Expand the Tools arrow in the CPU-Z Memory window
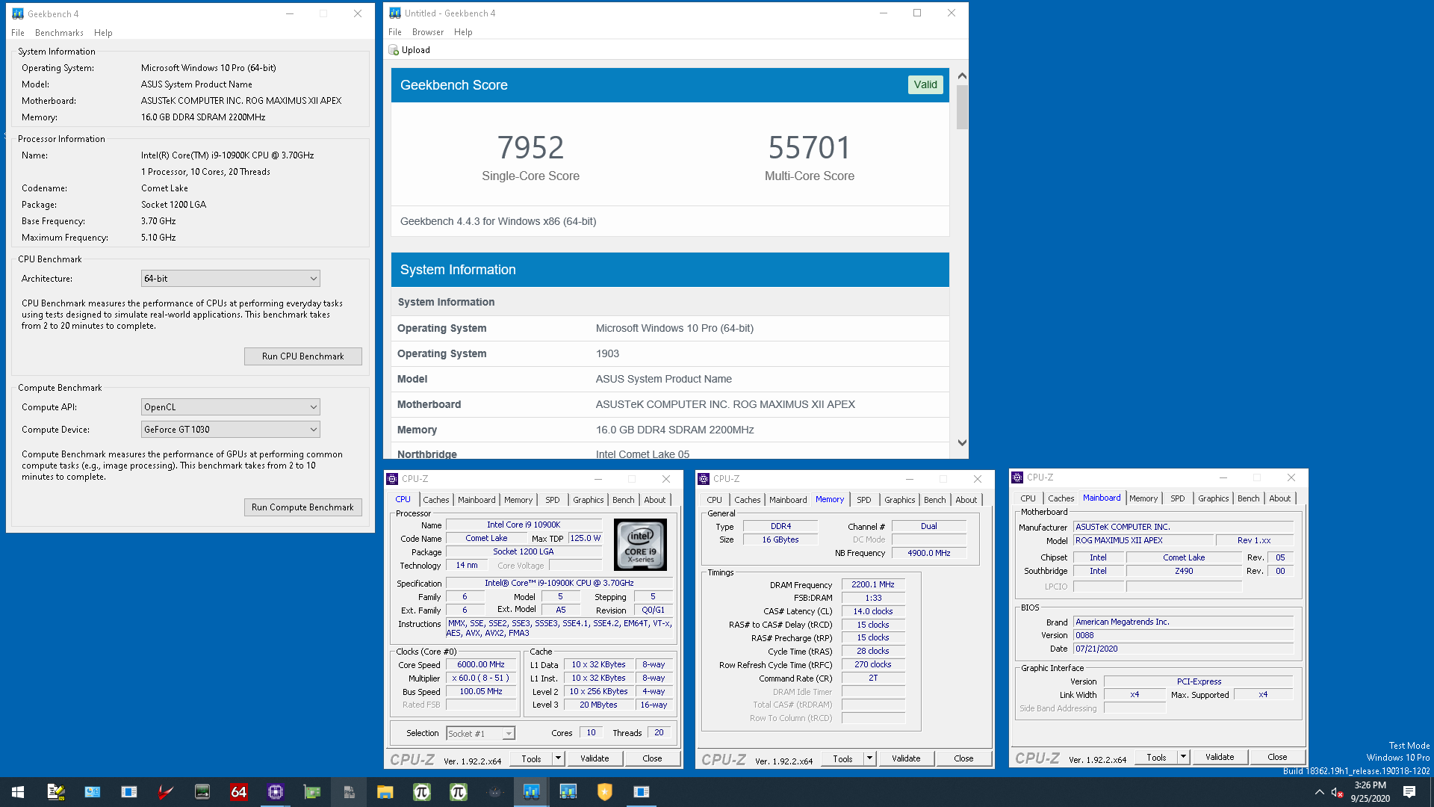Viewport: 1434px width, 807px height. [869, 758]
